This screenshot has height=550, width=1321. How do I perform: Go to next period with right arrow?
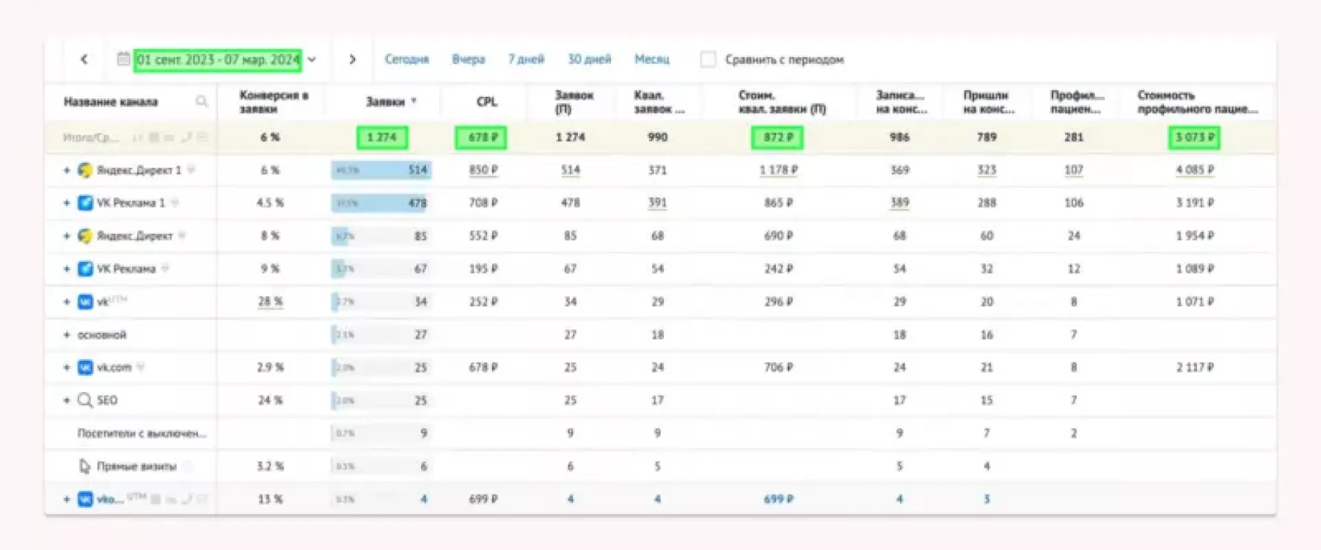point(352,59)
